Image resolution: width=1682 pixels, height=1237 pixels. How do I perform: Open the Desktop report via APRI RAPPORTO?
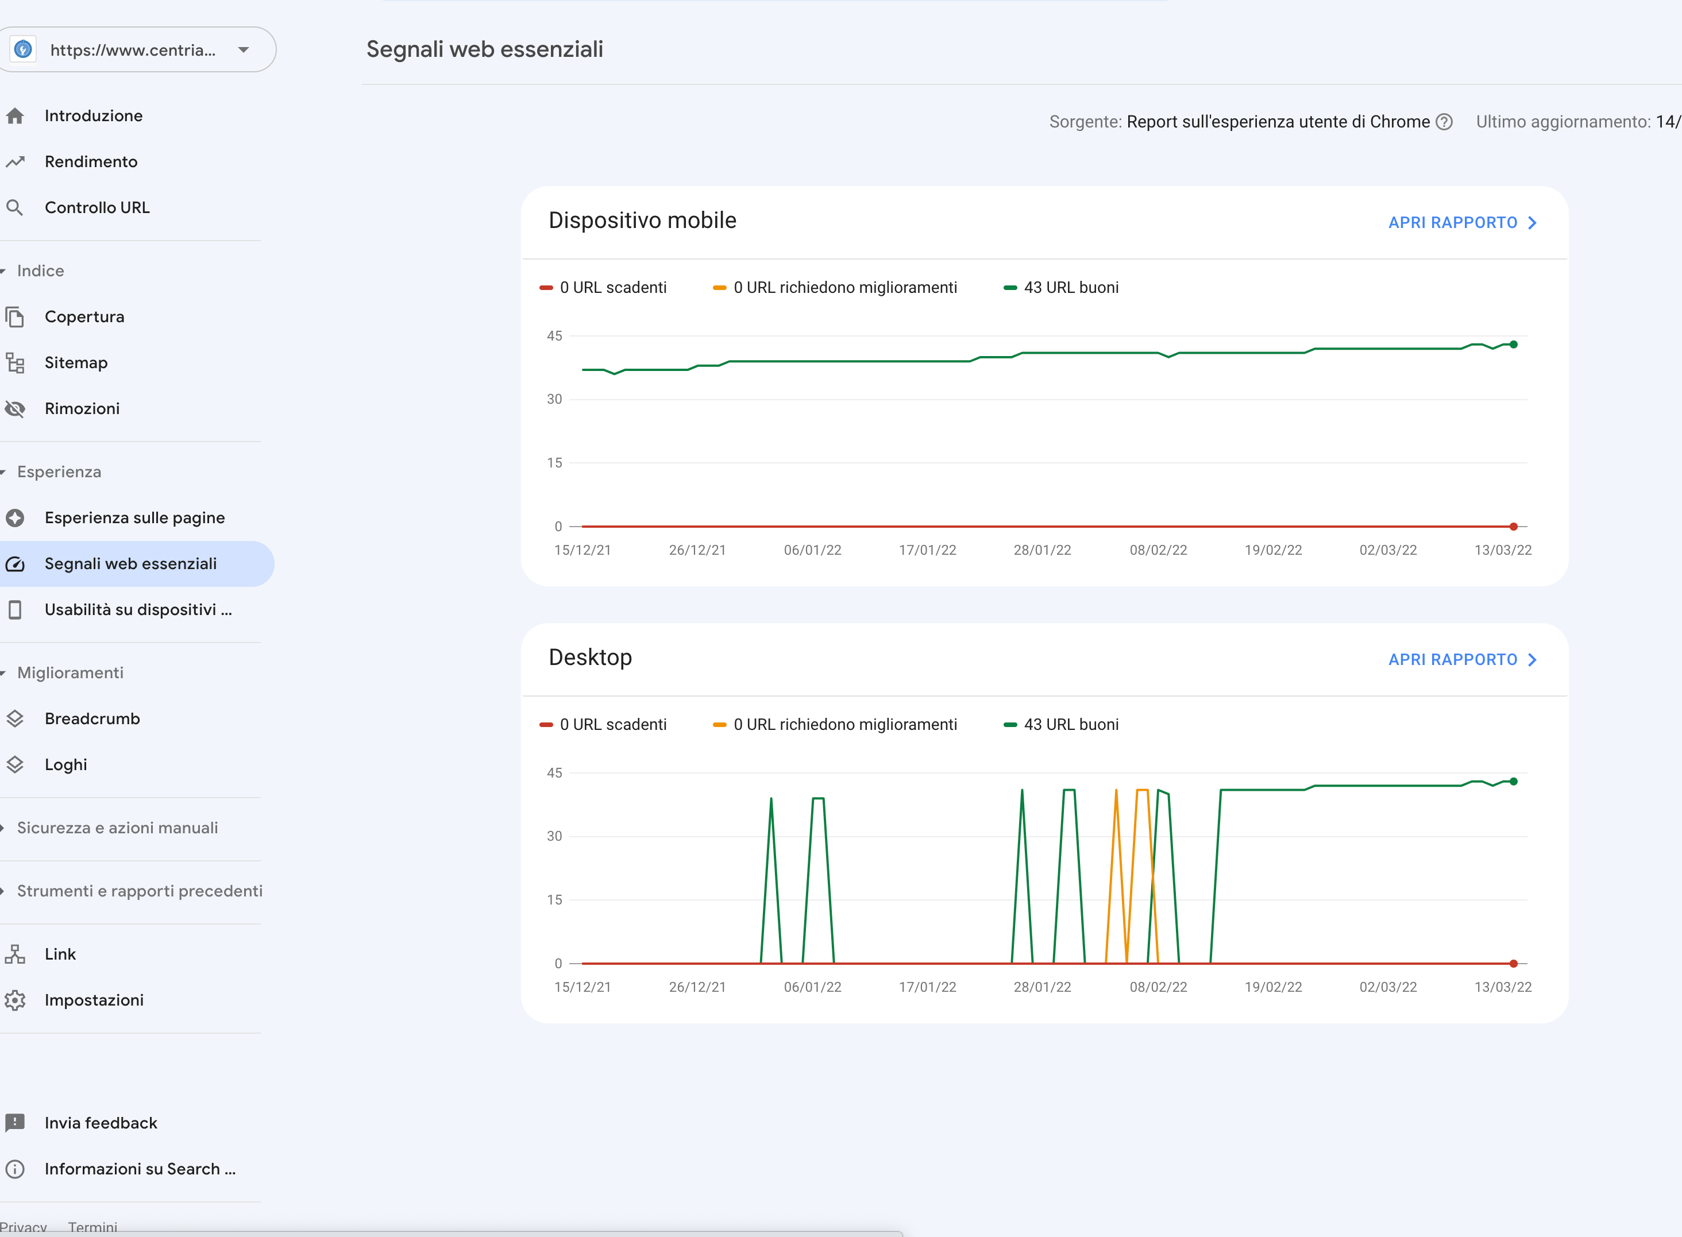[x=1463, y=660]
